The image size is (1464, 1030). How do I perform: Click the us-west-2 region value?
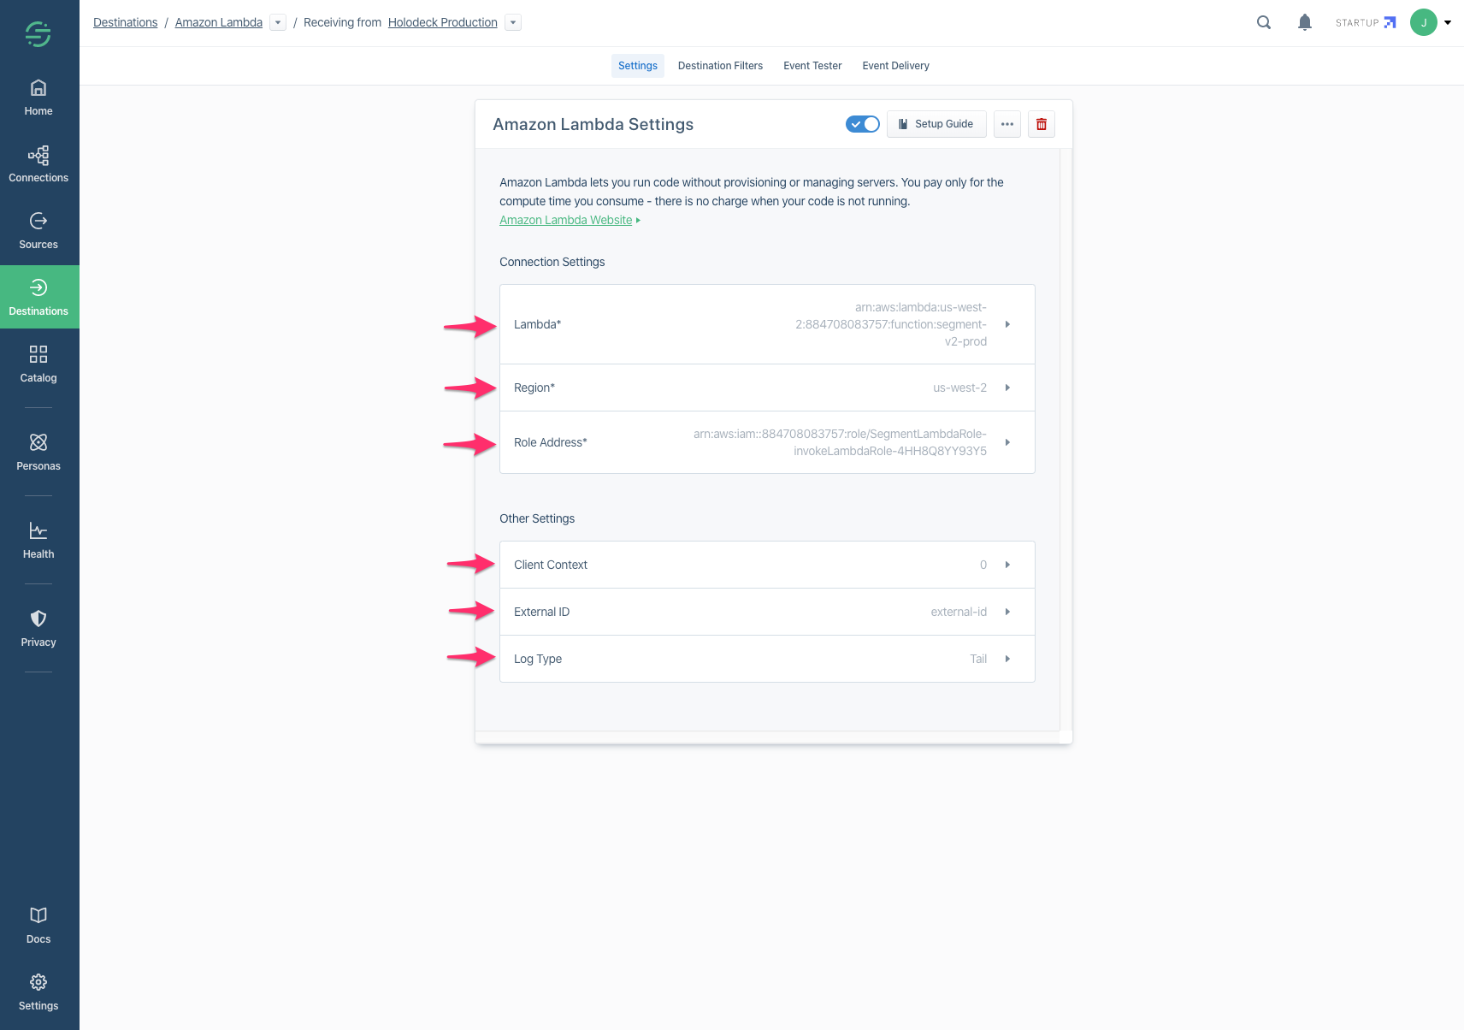959,388
